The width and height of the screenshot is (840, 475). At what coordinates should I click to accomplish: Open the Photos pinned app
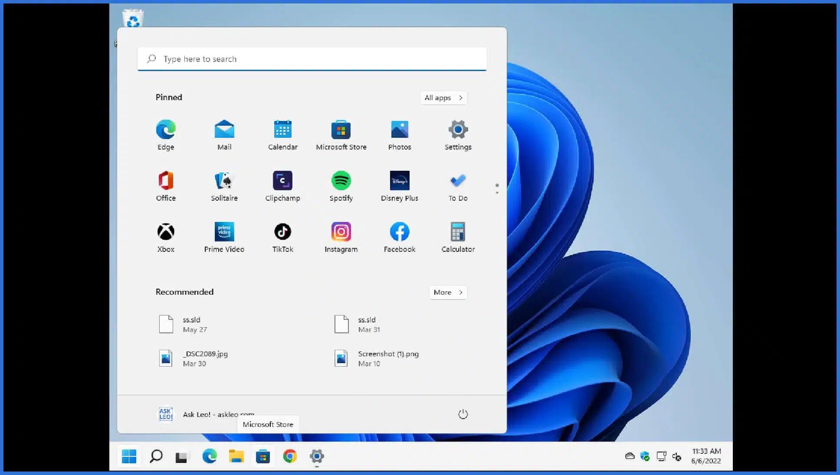pos(400,135)
